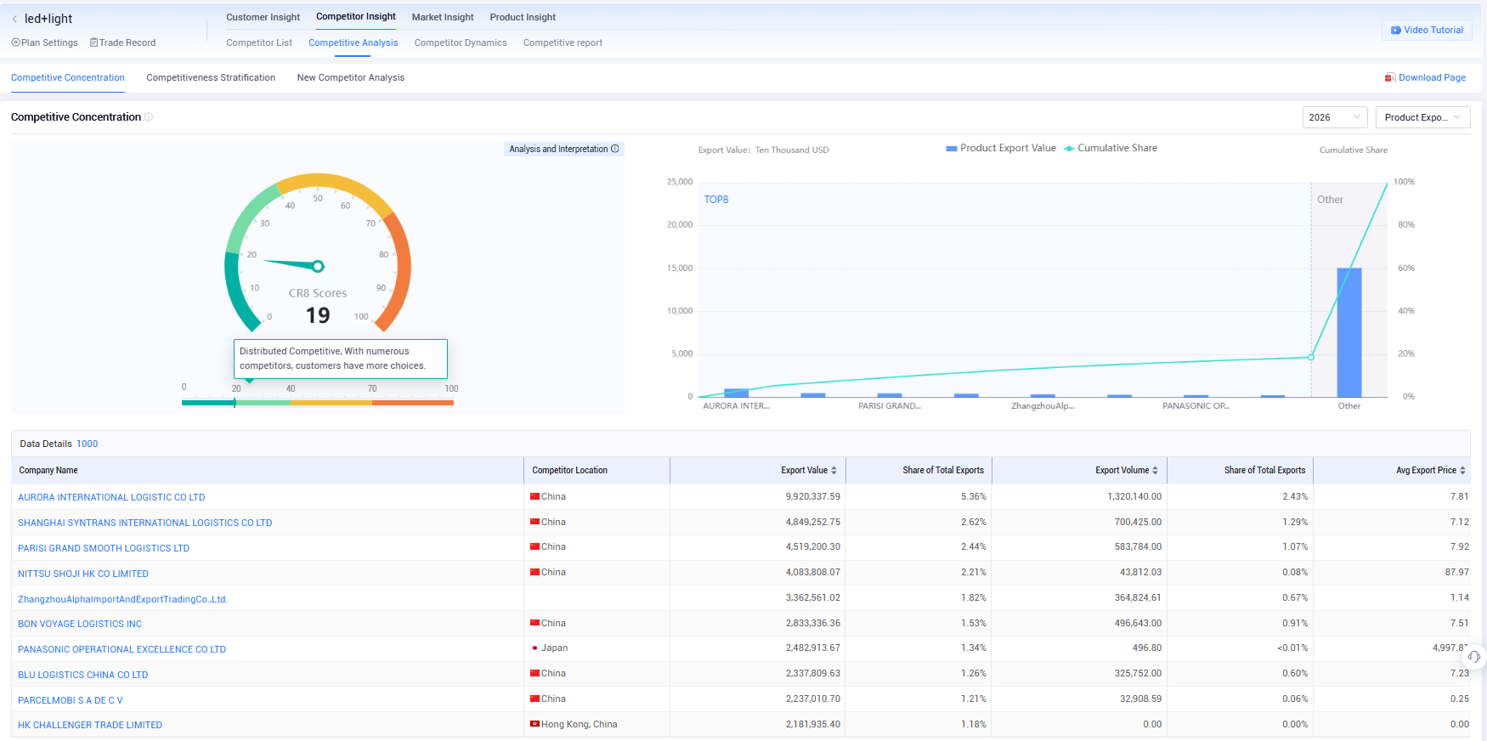
Task: Sort by Export Volume column arrows
Action: pyautogui.click(x=1155, y=470)
